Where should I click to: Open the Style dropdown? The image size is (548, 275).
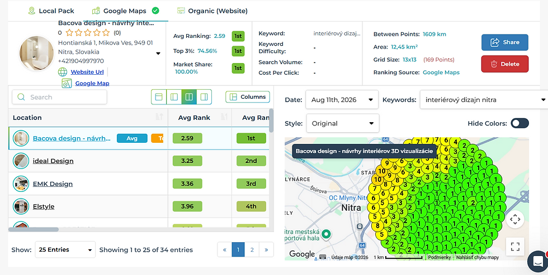point(342,123)
